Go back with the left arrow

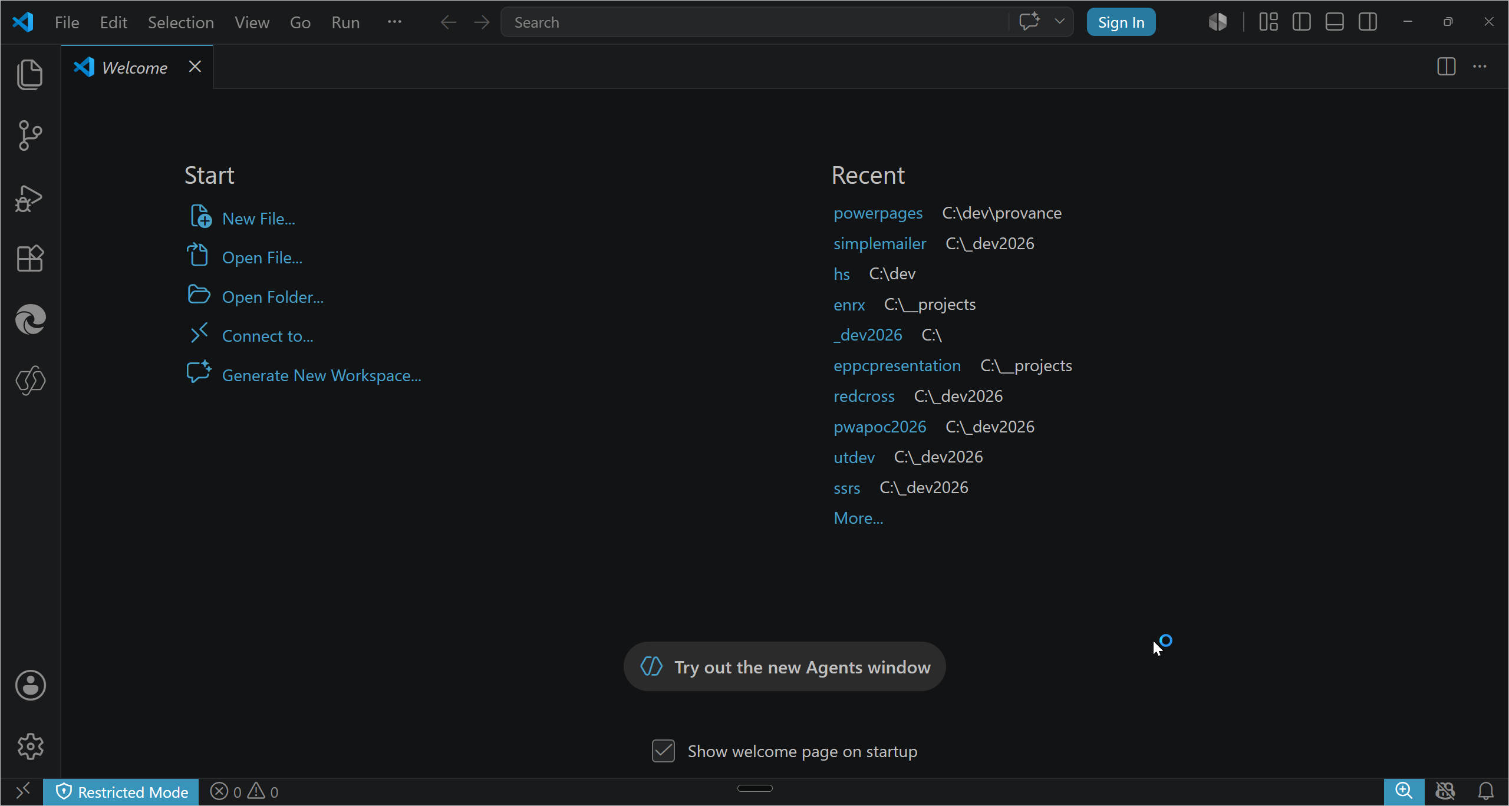[x=449, y=22]
